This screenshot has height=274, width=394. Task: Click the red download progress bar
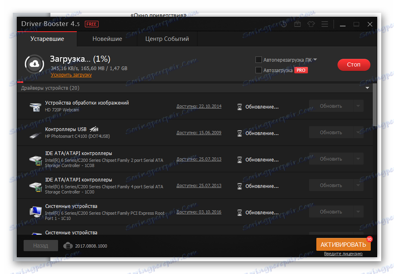point(20,82)
